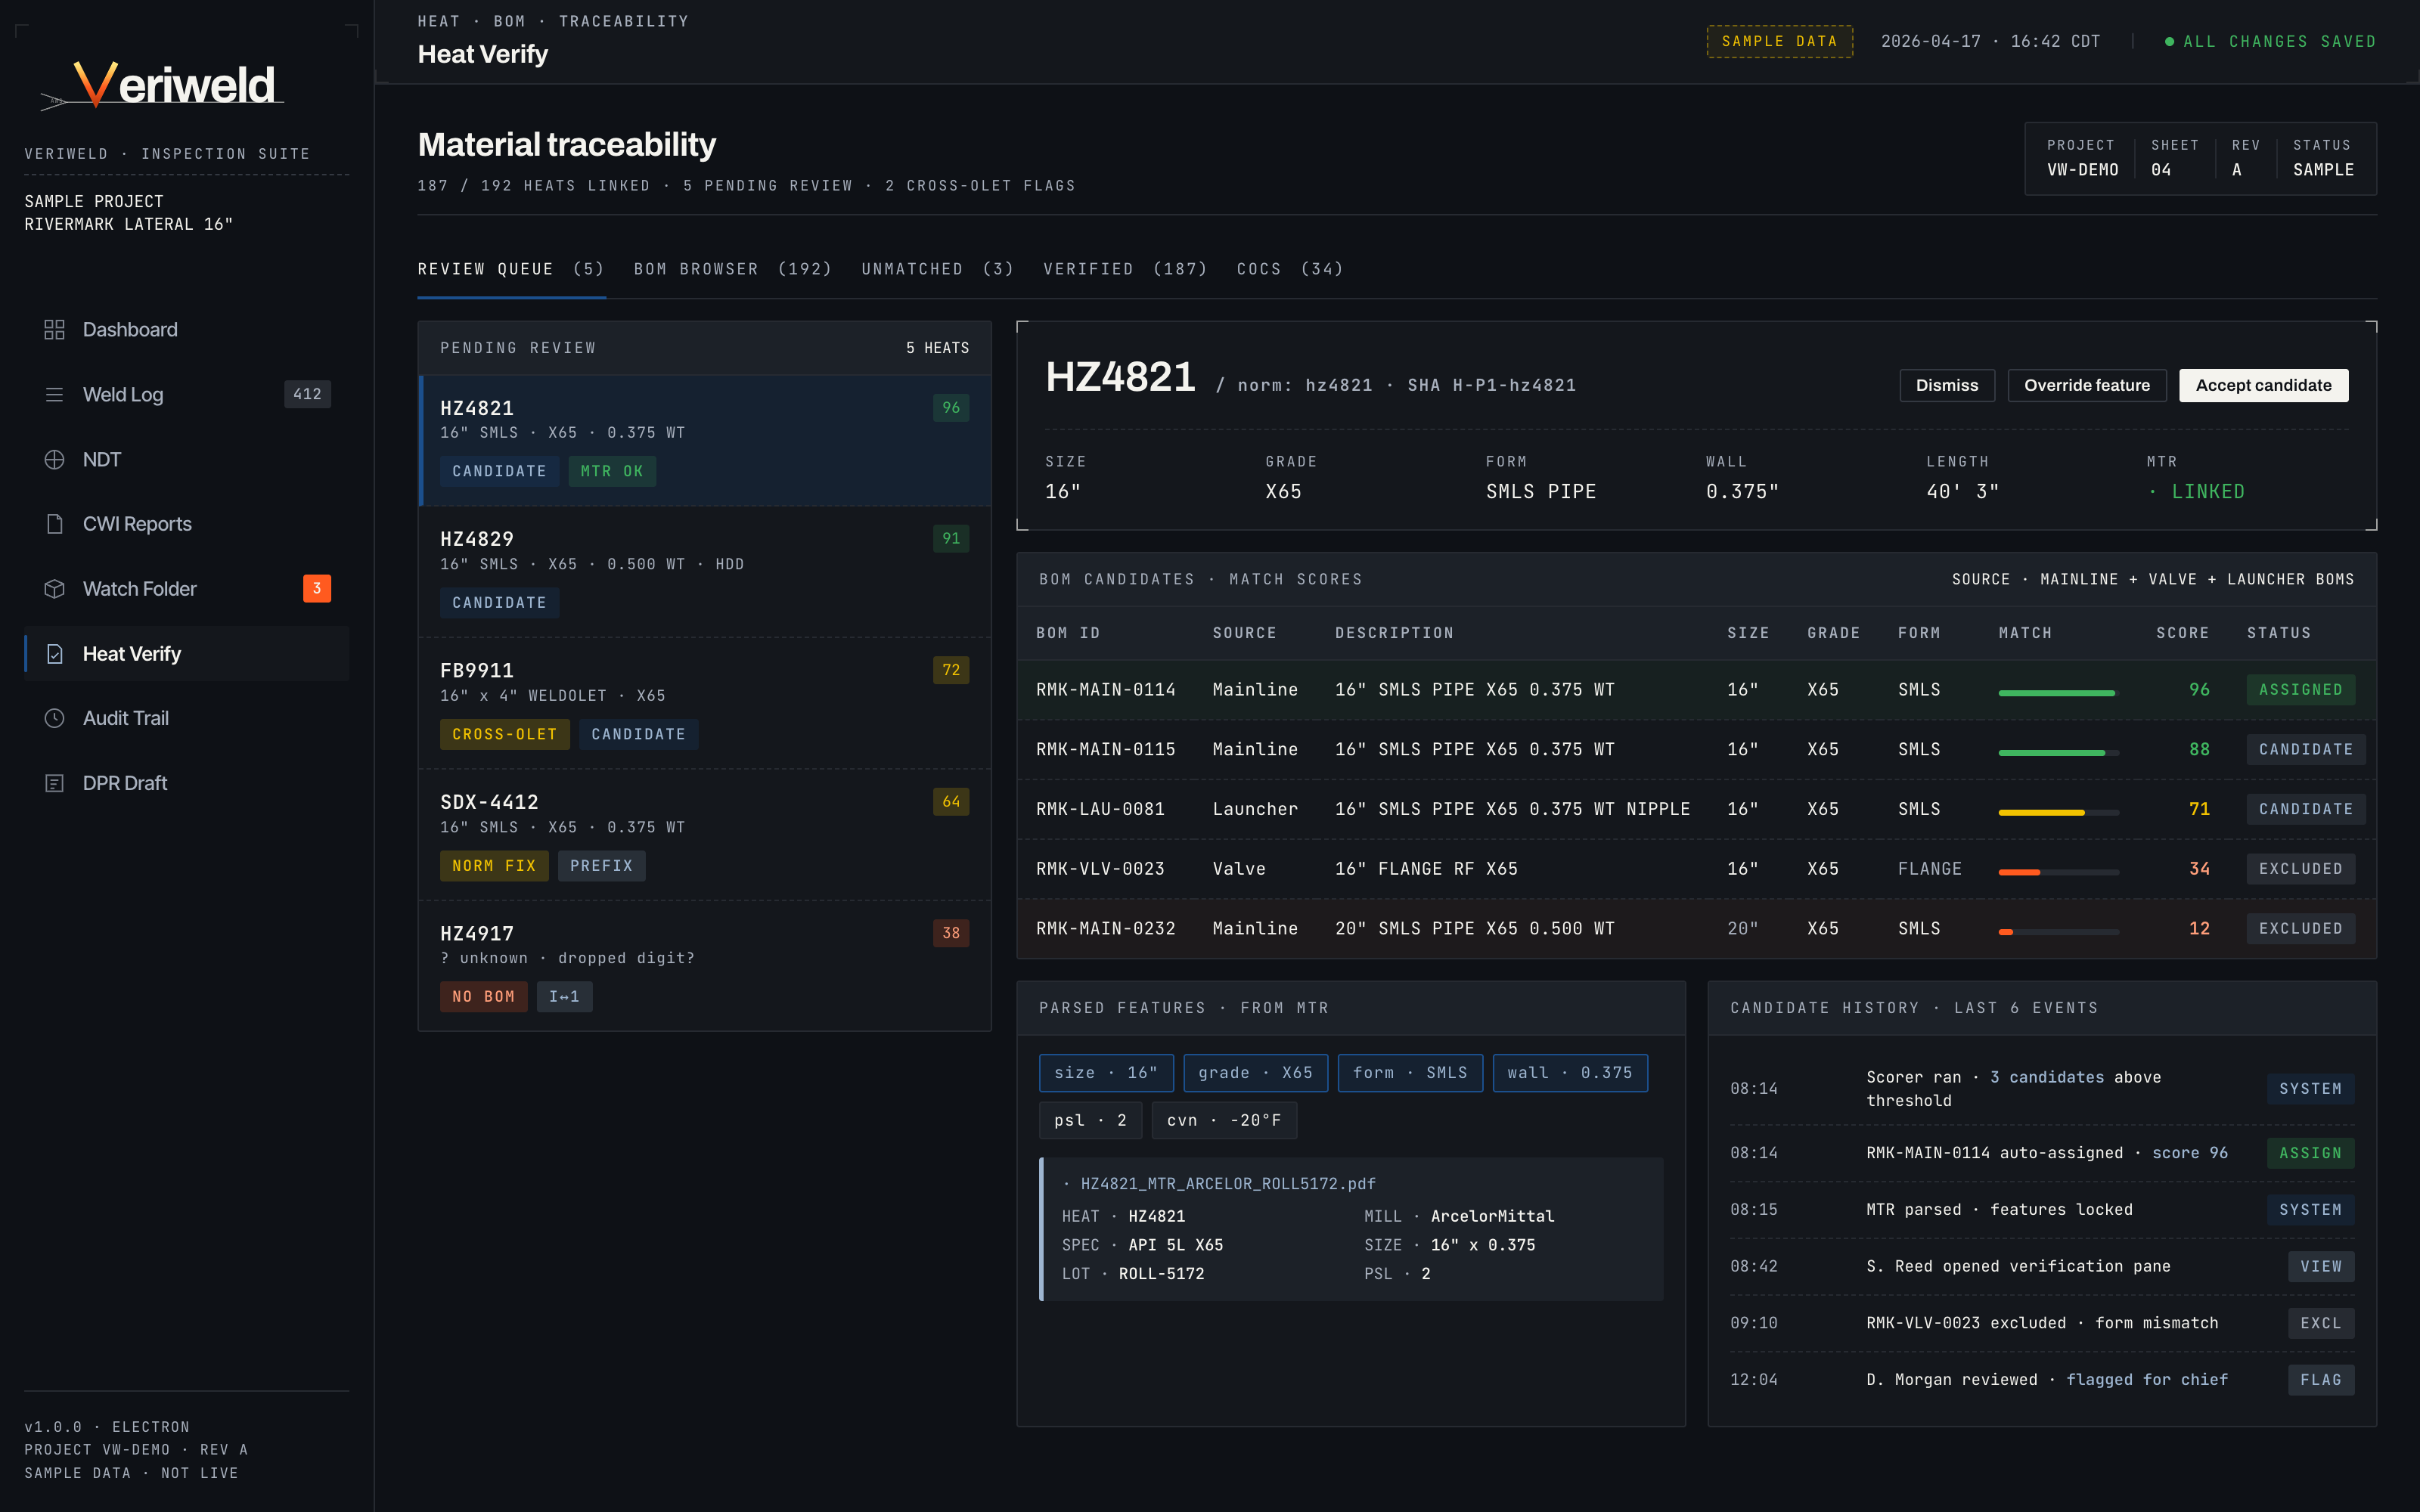Toggle the CROSS-OLET flag on FB9911
2420x1512 pixels.
click(x=505, y=733)
